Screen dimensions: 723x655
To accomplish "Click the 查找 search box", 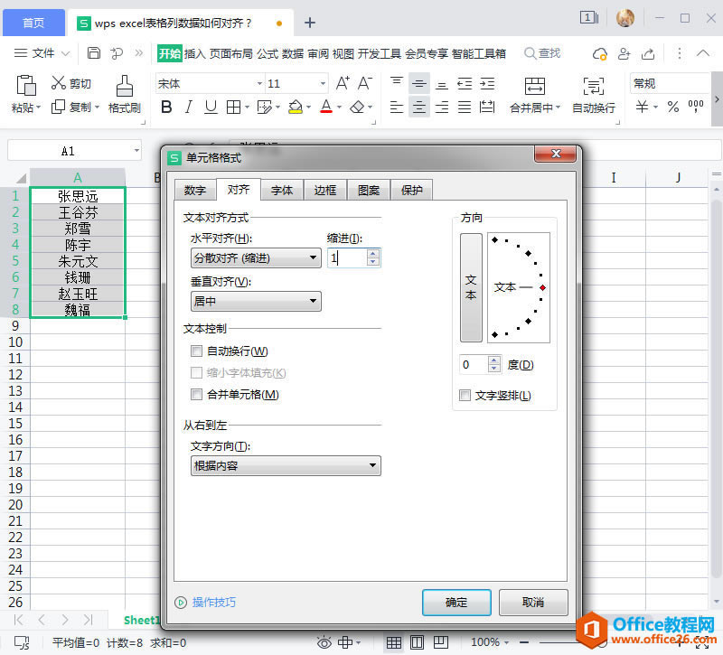I will [x=542, y=53].
